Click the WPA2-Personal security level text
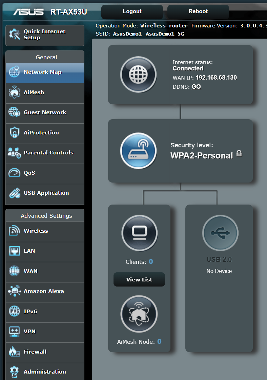This screenshot has height=380, width=267. coord(202,155)
